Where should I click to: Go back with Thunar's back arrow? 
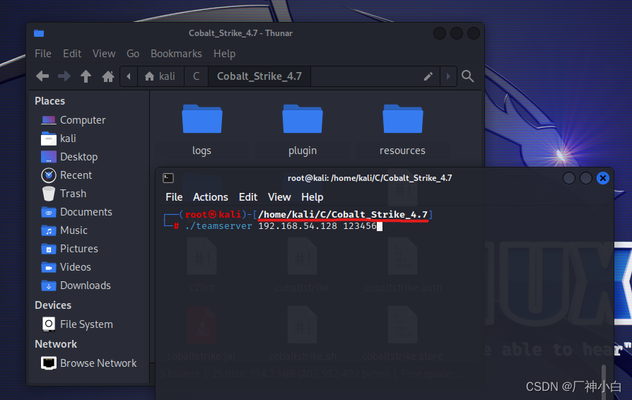42,76
